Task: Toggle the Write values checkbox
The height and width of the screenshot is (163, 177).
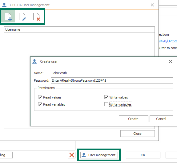Action: click(x=106, y=97)
